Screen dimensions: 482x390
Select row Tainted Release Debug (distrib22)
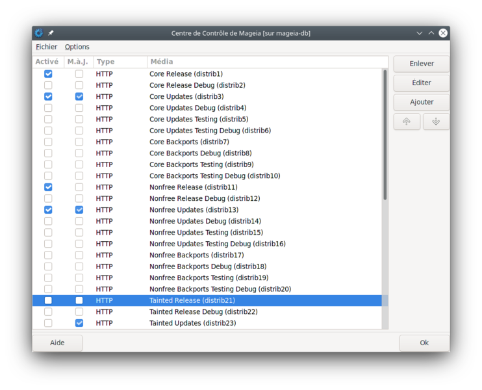[x=207, y=312]
